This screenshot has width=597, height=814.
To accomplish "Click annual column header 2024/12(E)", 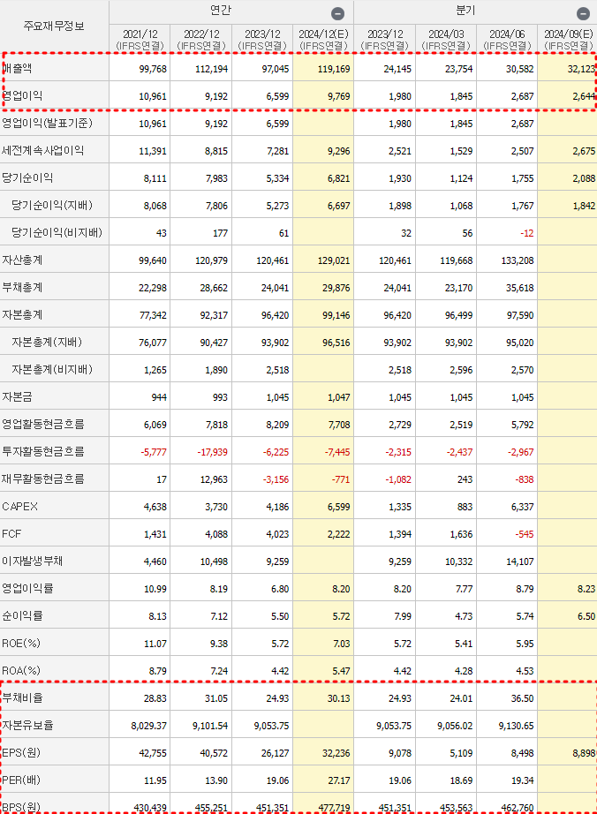I will pyautogui.click(x=323, y=40).
